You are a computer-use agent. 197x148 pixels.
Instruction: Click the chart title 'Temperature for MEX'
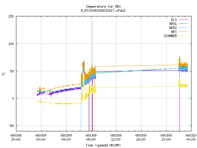pos(103,6)
